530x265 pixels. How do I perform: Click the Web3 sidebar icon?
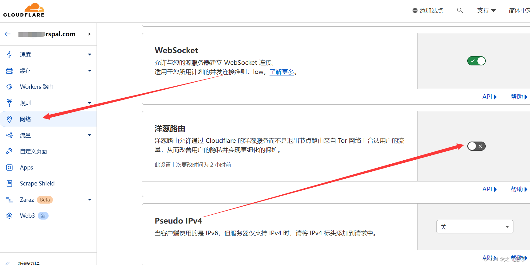[x=10, y=216]
